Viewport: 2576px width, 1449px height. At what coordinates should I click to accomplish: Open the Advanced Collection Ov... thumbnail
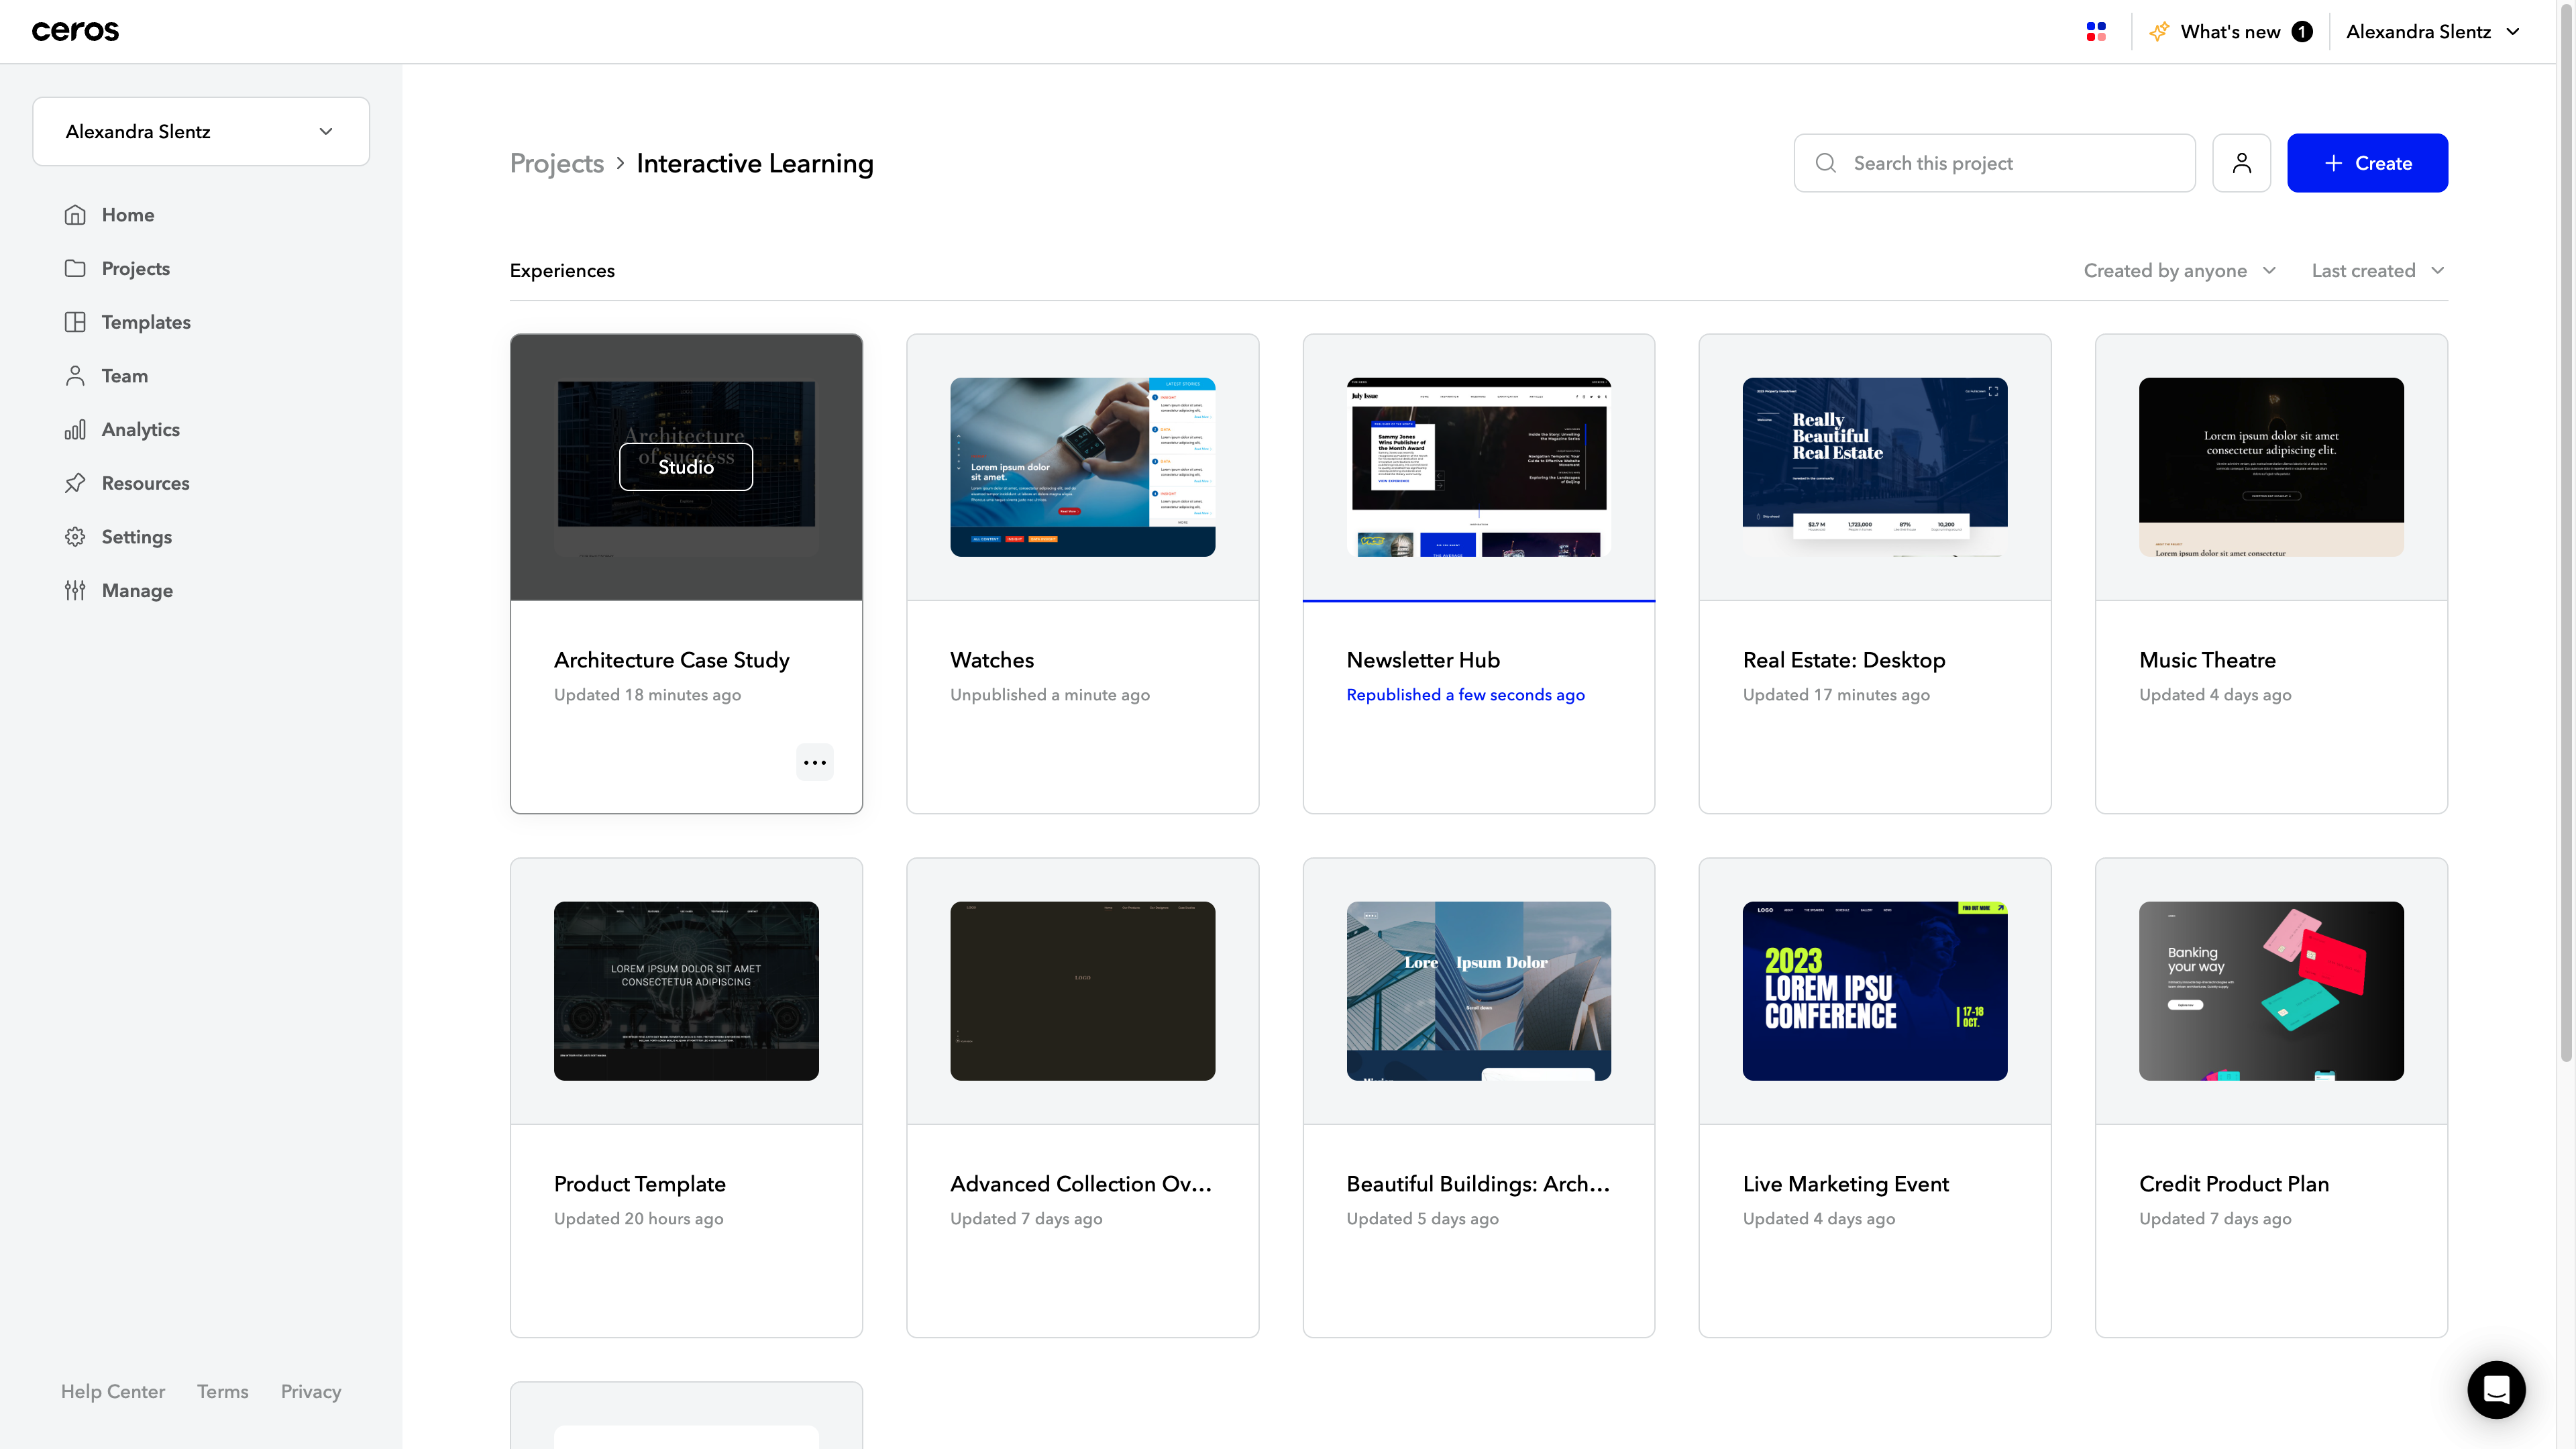click(x=1082, y=991)
